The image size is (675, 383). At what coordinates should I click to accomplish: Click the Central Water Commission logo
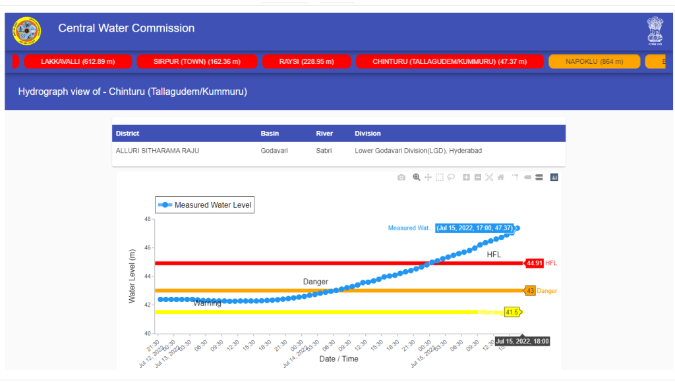pyautogui.click(x=27, y=30)
